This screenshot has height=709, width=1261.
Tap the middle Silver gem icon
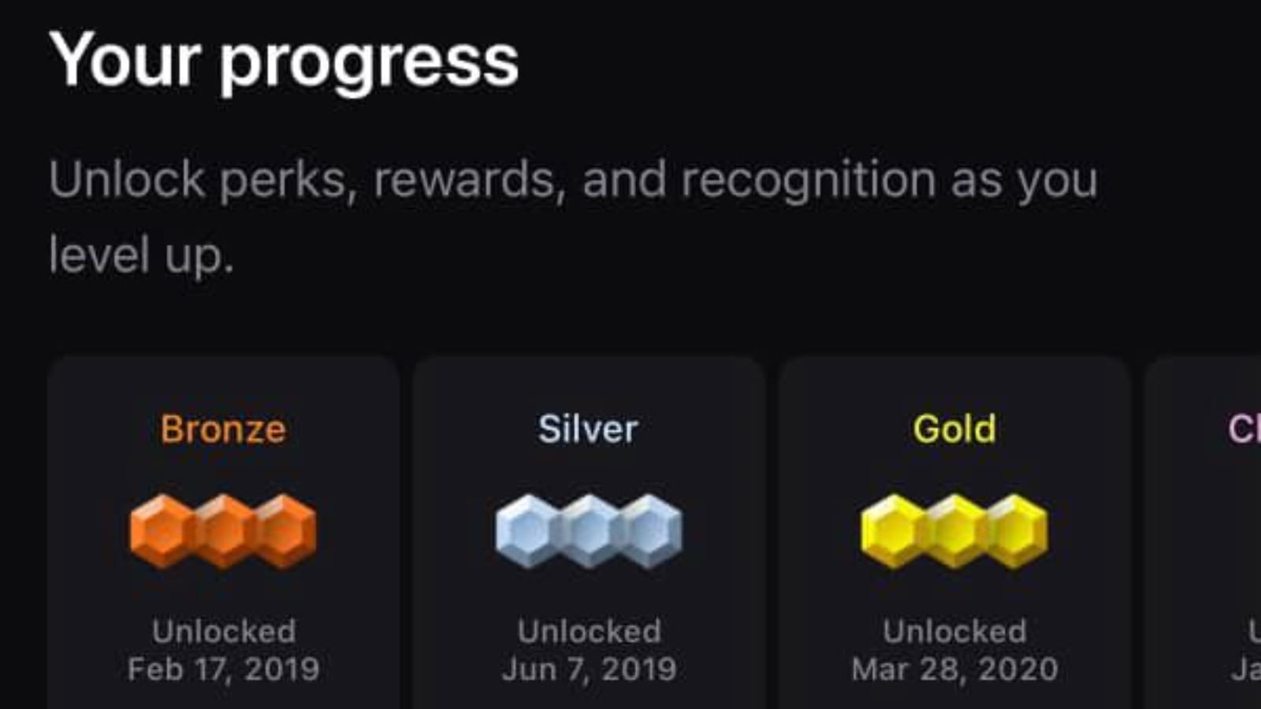coord(589,530)
